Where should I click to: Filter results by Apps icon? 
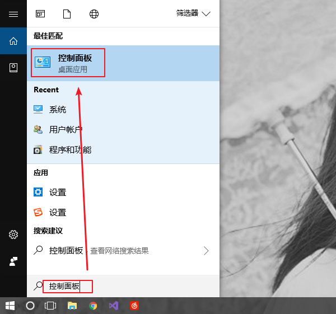[40, 14]
